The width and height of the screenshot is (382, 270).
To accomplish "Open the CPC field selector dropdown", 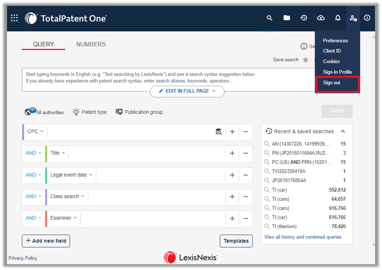I will click(x=35, y=131).
